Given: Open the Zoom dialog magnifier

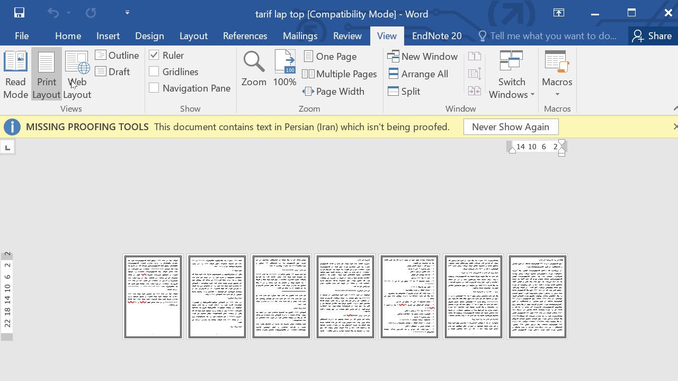Looking at the screenshot, I should (x=254, y=68).
